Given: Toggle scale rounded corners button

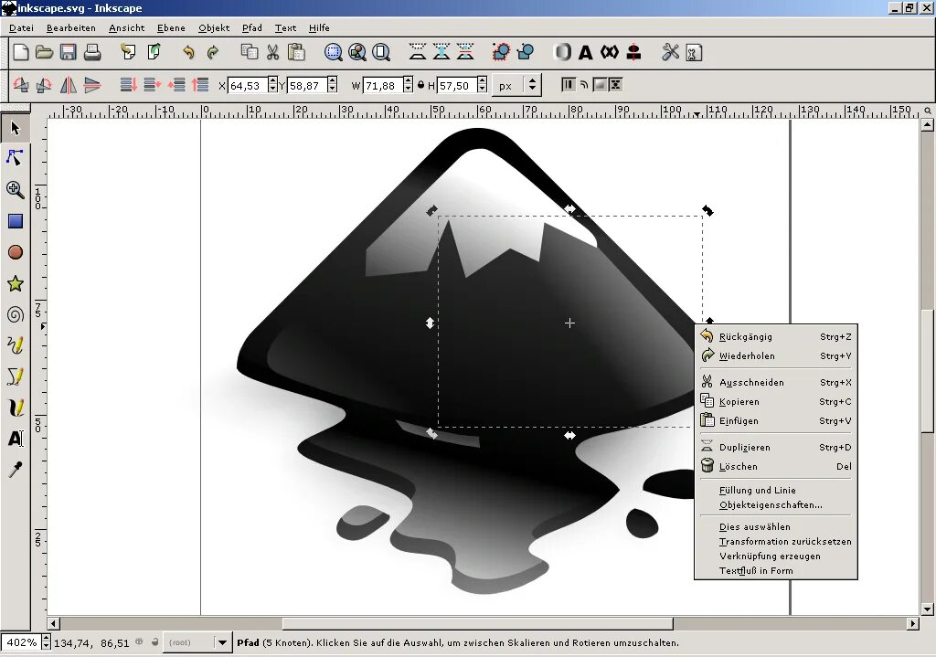Looking at the screenshot, I should [584, 85].
